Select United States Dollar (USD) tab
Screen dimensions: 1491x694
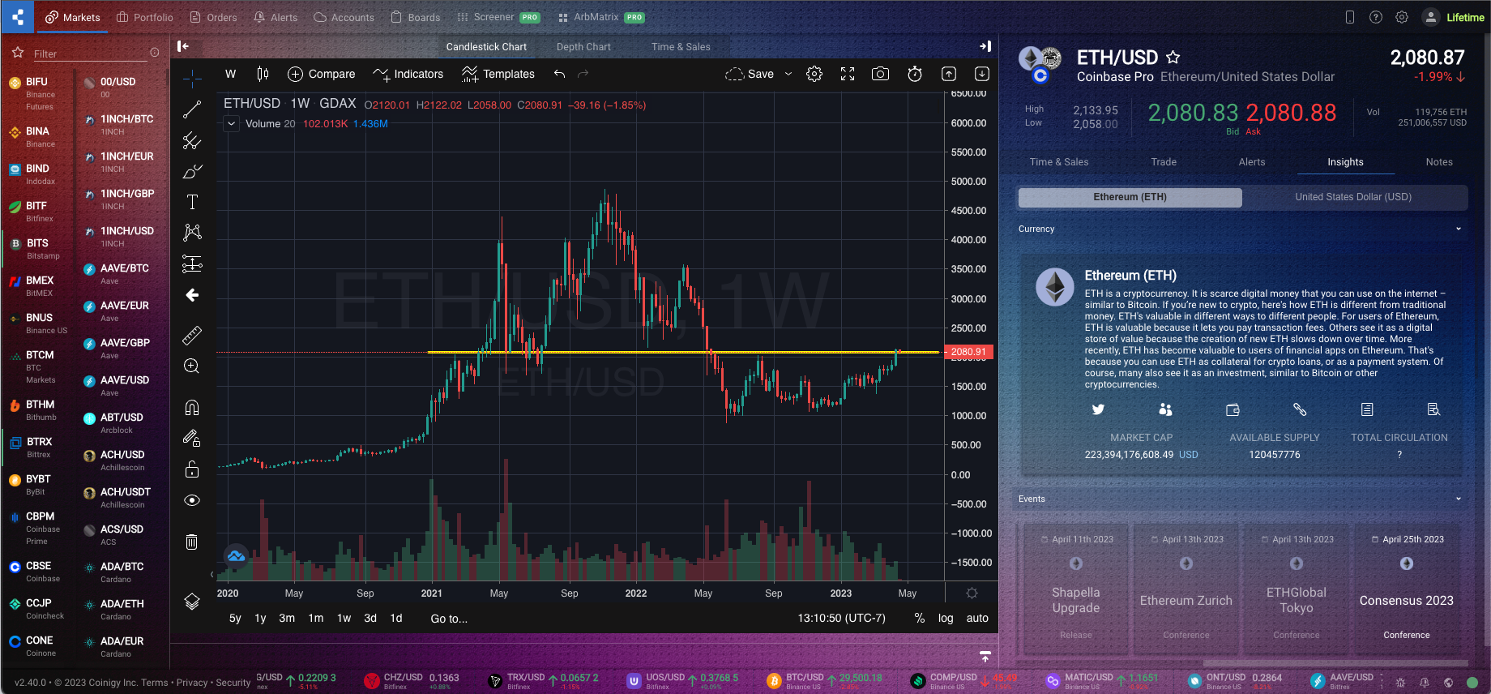tap(1353, 197)
